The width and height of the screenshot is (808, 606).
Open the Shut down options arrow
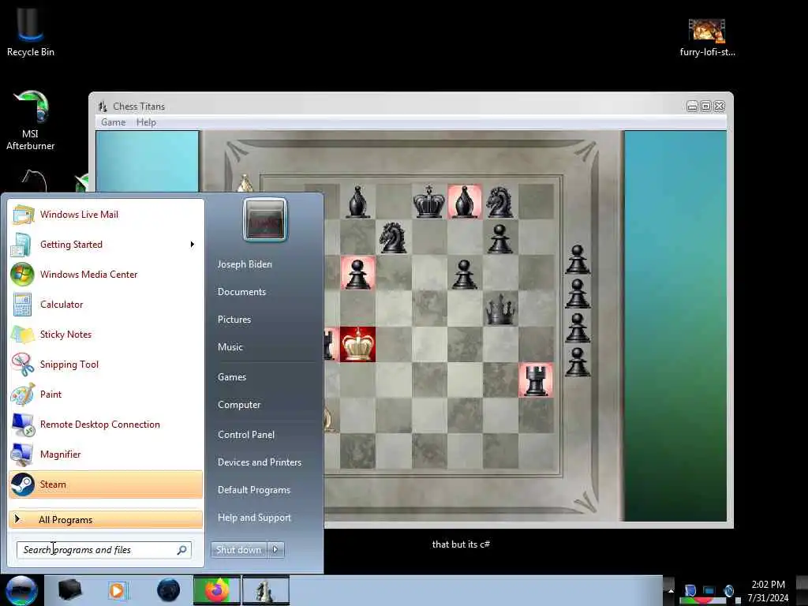pos(275,550)
